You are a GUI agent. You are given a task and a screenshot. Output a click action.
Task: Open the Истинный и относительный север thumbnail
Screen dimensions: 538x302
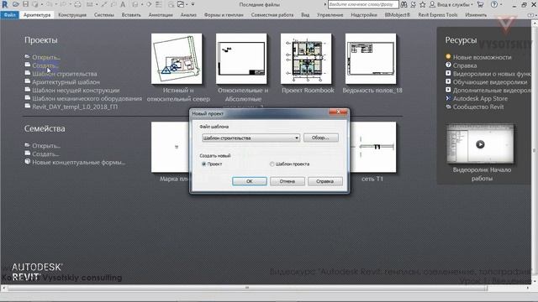[x=177, y=59]
